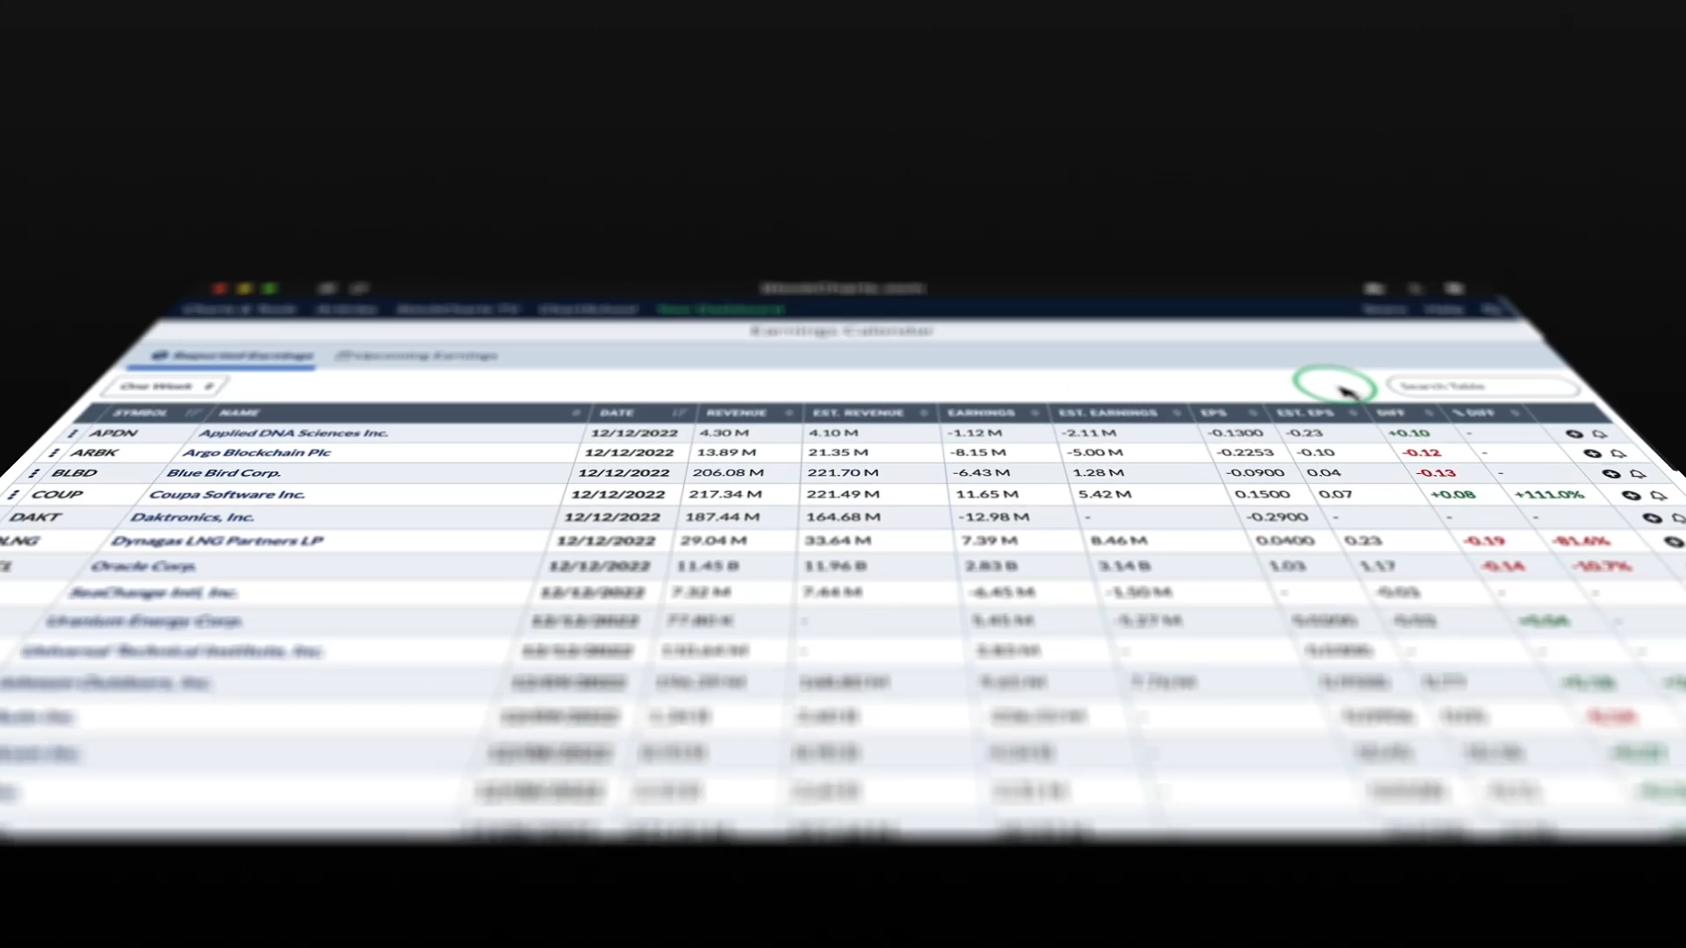Select the COUP symbol cell
Viewport: 1686px width, 948px height.
(x=57, y=495)
